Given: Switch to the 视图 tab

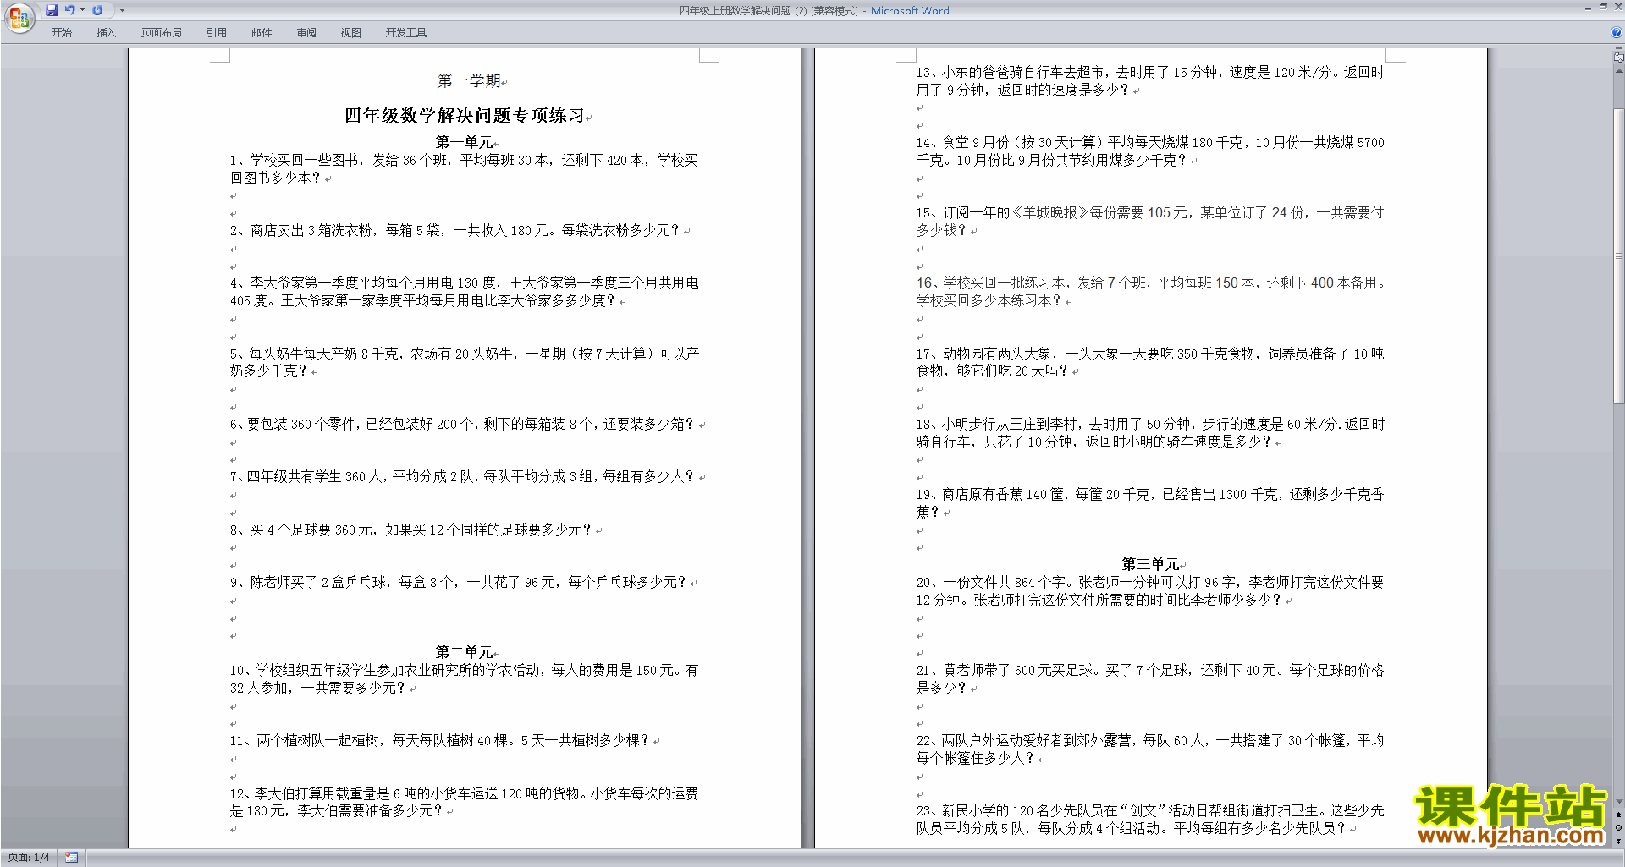Looking at the screenshot, I should (x=350, y=33).
